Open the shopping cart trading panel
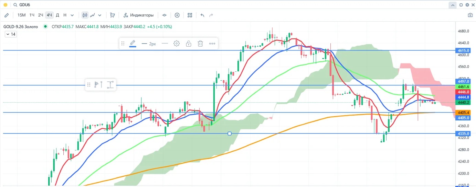 pyautogui.click(x=112, y=15)
